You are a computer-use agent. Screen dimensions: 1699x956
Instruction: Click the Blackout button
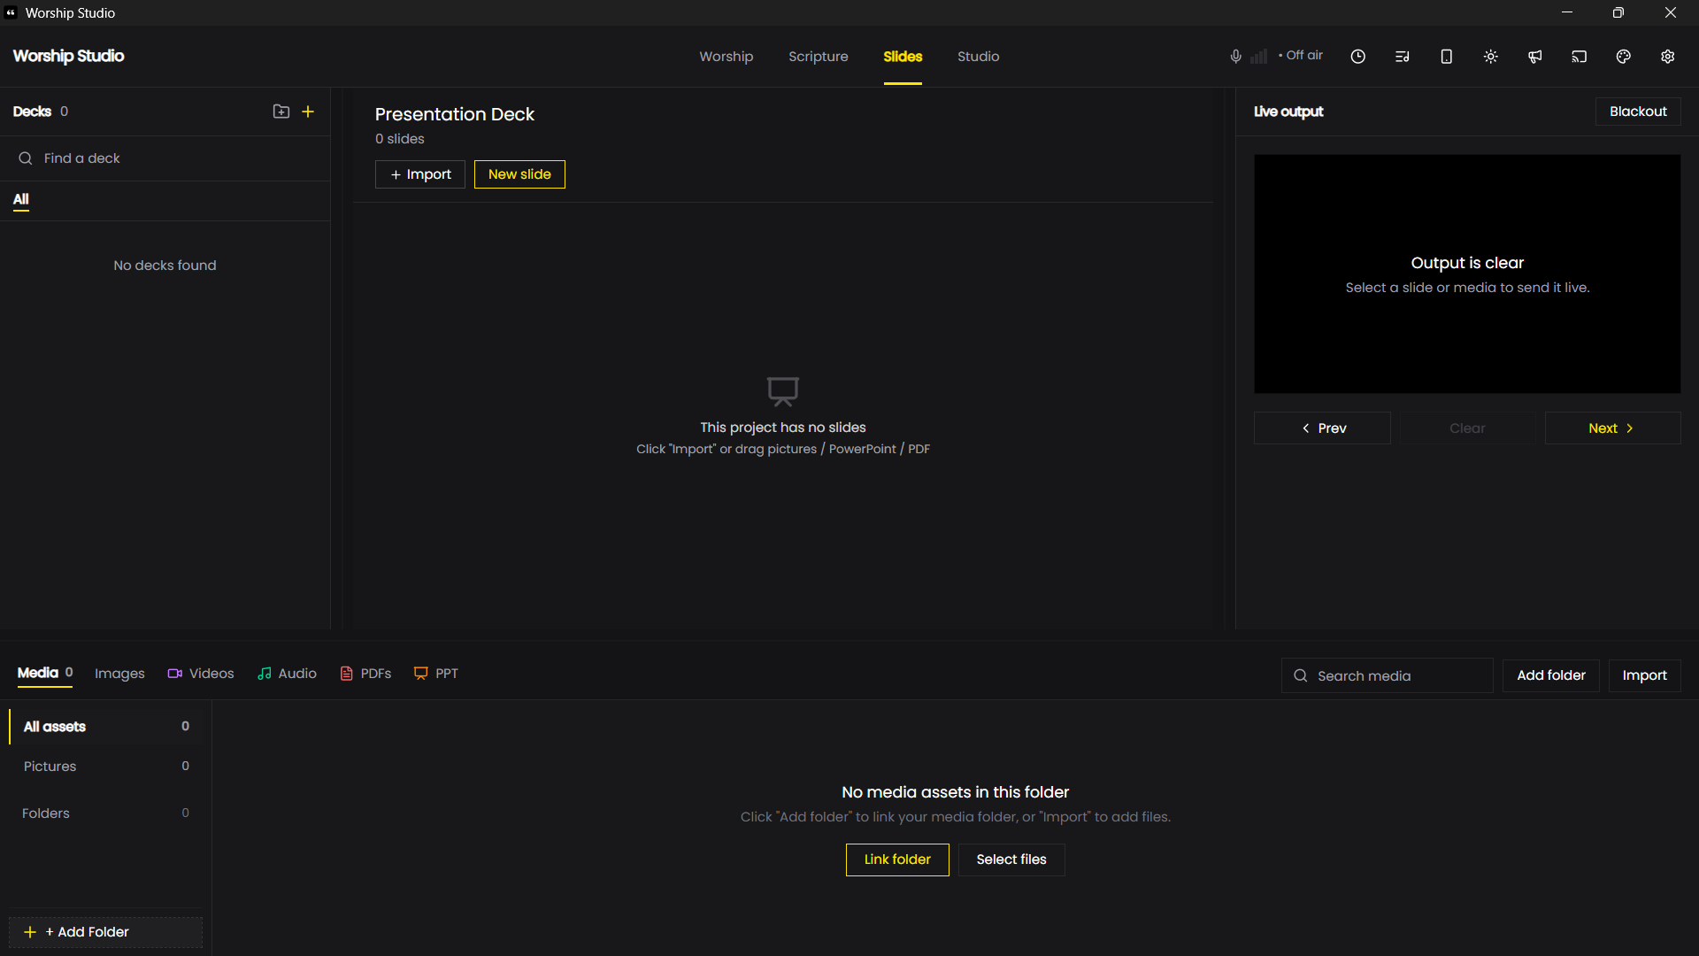(1638, 112)
